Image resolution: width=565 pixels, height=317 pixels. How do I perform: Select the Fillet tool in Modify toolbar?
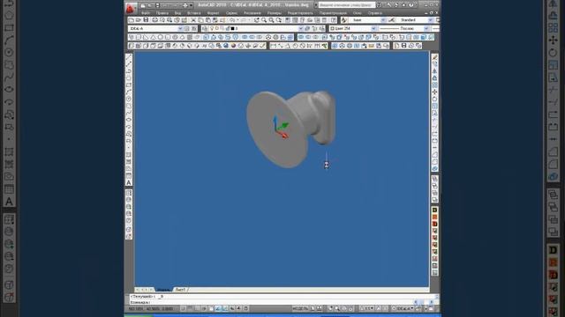(x=435, y=162)
